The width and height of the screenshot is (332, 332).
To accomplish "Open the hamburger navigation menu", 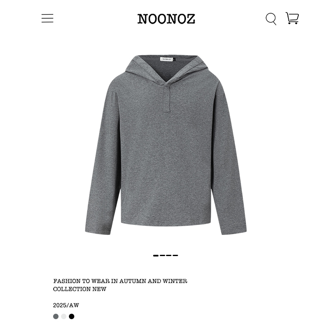I will click(x=47, y=18).
